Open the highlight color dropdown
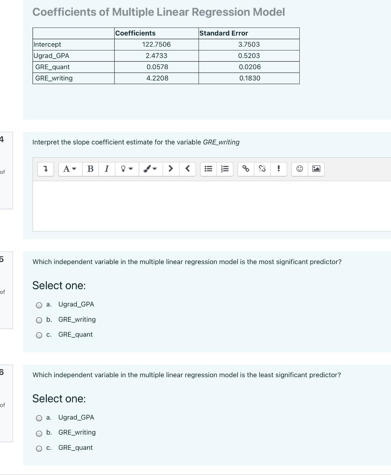 point(150,169)
